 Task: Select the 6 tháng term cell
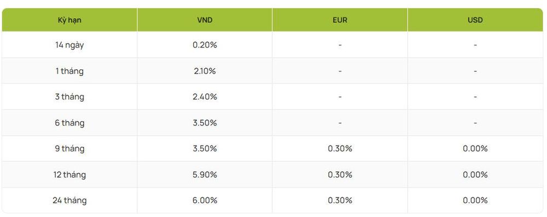point(69,123)
